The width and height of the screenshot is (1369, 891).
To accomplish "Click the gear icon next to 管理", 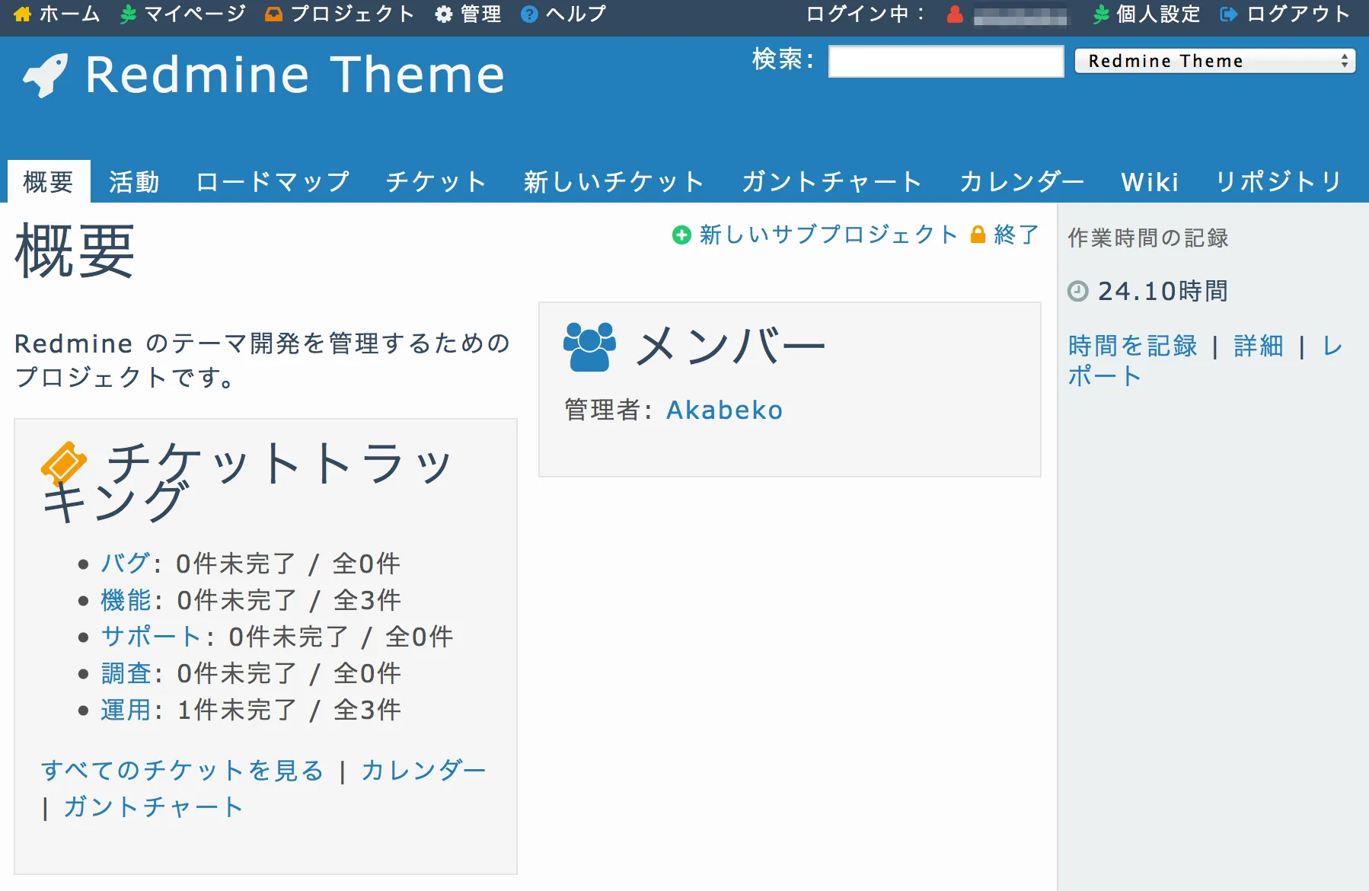I will point(443,14).
